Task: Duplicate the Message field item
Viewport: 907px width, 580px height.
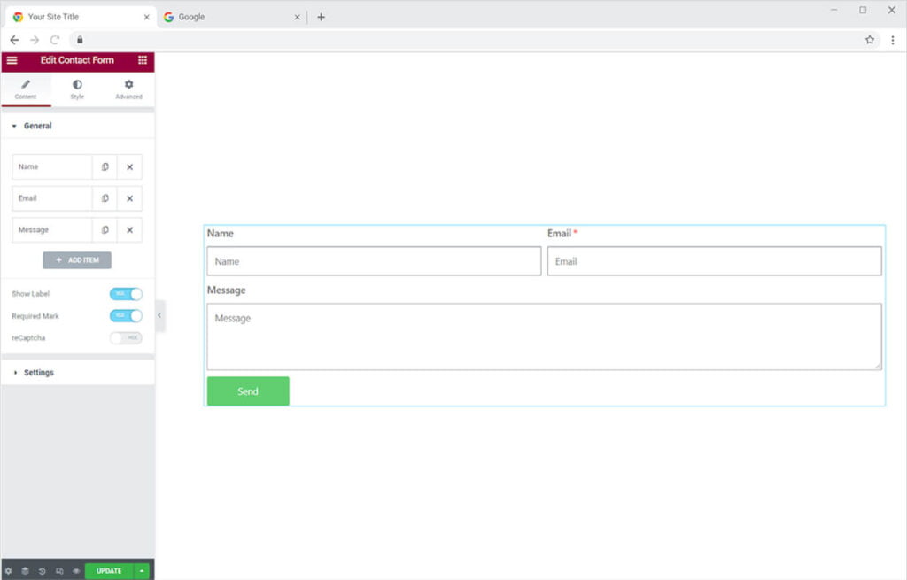Action: coord(105,230)
